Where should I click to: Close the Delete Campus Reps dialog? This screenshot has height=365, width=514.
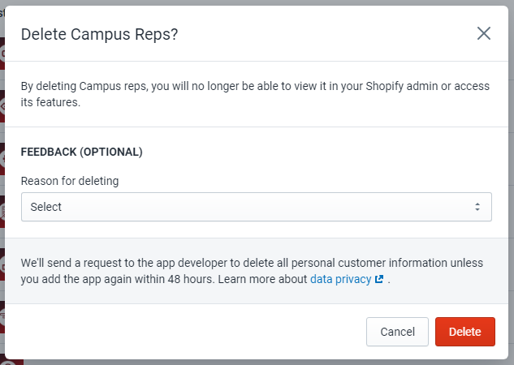click(483, 33)
